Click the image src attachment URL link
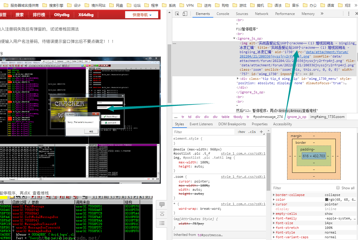This screenshot has height=240, width=358. point(294,54)
